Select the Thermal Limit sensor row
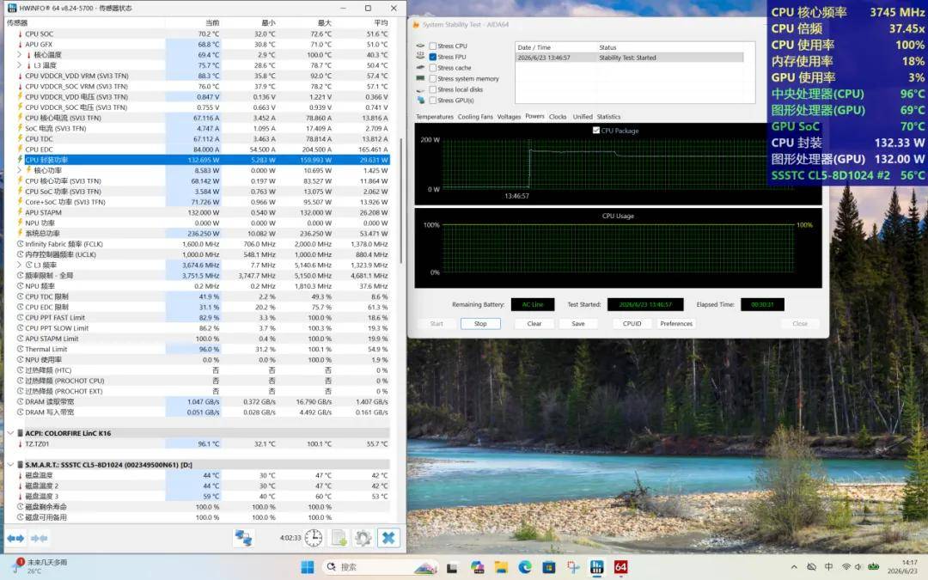Image resolution: width=928 pixels, height=580 pixels. point(197,349)
